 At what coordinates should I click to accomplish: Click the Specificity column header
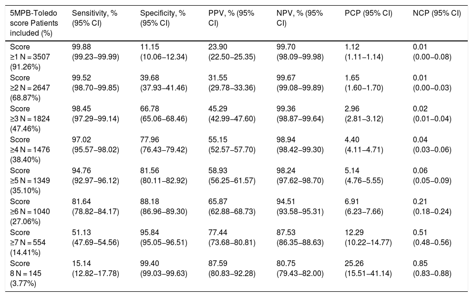pos(163,17)
